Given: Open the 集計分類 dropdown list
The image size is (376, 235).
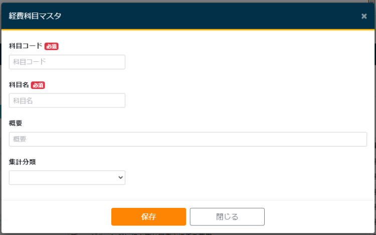Looking at the screenshot, I should pyautogui.click(x=67, y=177).
